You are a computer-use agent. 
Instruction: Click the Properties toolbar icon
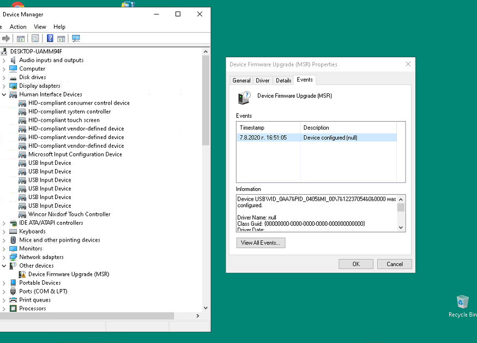pos(35,38)
